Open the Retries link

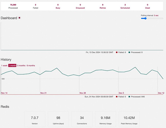pos(103,6)
